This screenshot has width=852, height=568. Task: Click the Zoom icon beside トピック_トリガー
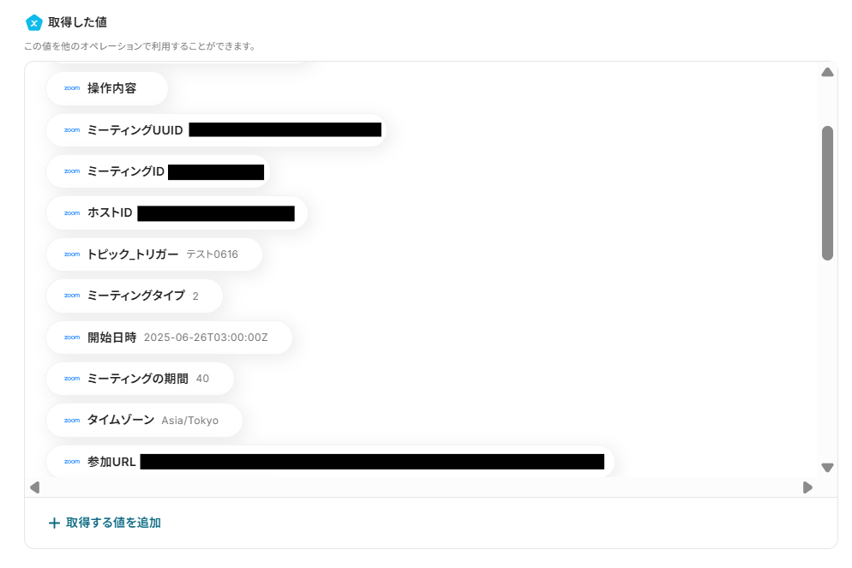point(72,254)
